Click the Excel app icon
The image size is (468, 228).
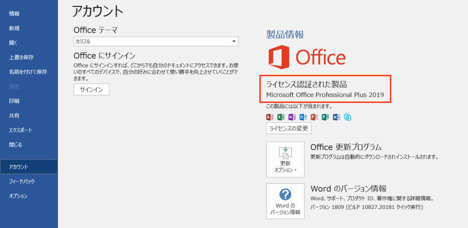[x=281, y=117]
